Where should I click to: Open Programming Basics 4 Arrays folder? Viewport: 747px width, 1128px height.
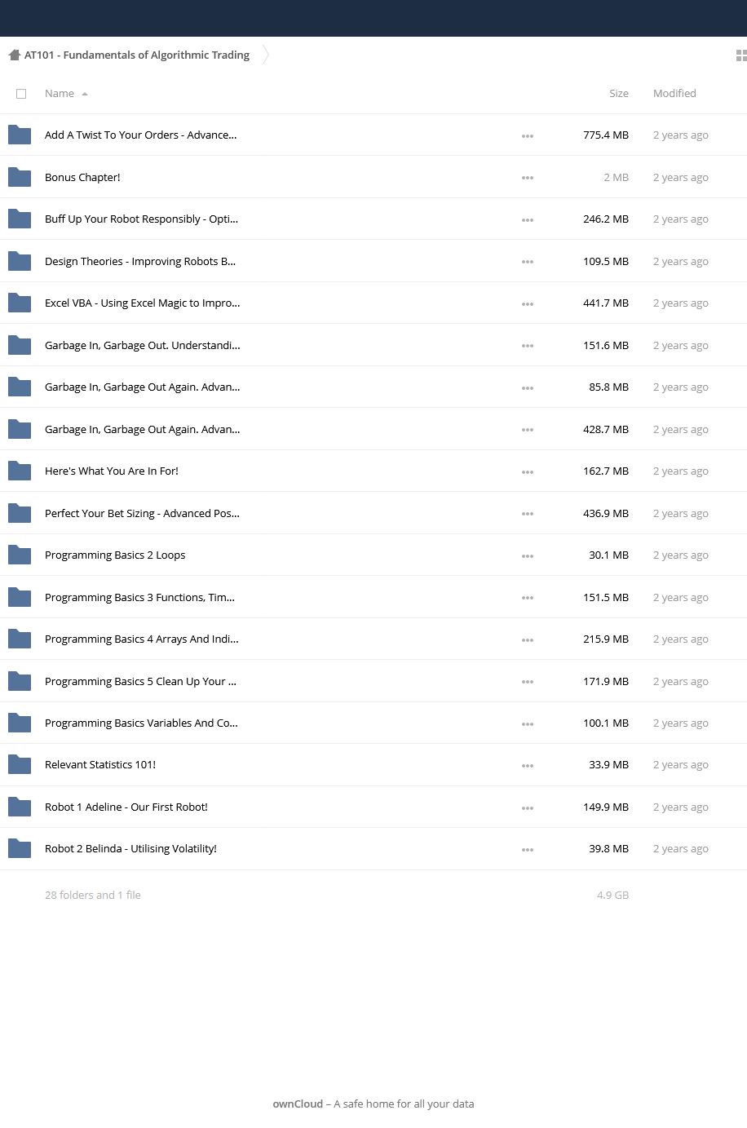[x=142, y=639]
